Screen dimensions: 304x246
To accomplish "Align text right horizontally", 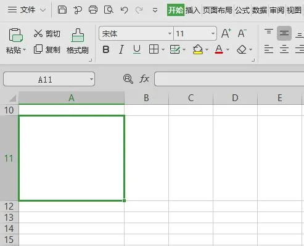I will point(300,49).
